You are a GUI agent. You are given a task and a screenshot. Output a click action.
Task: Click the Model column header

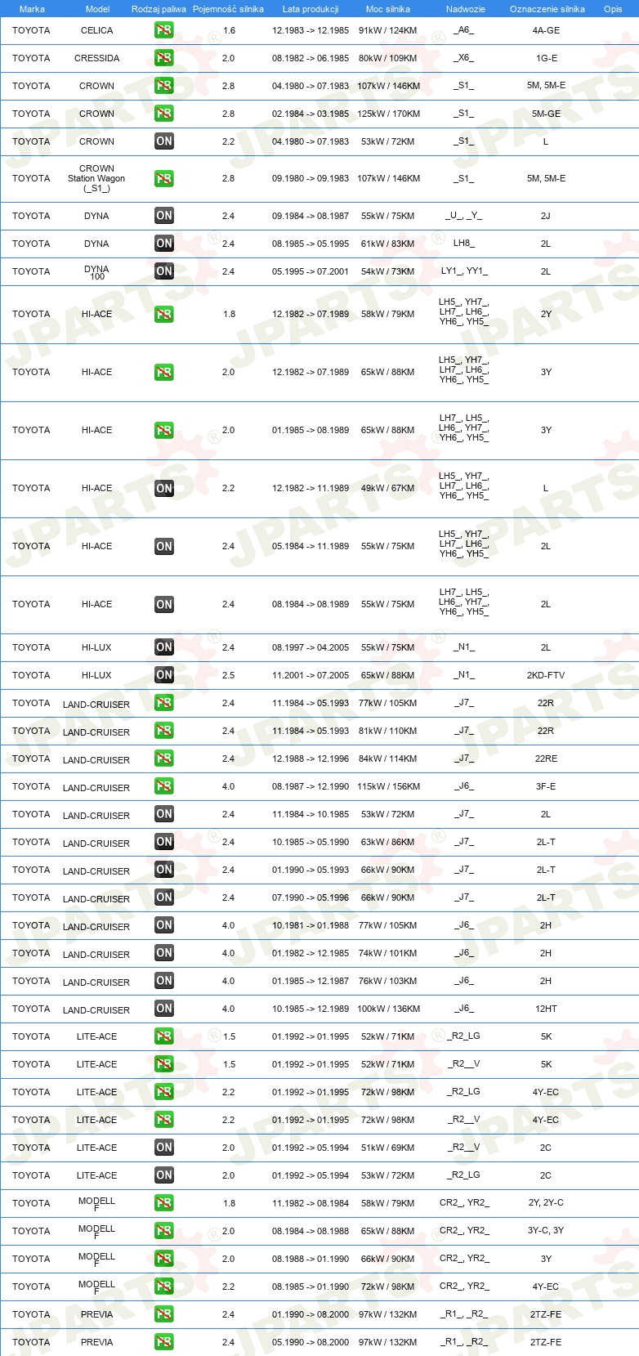click(x=97, y=9)
